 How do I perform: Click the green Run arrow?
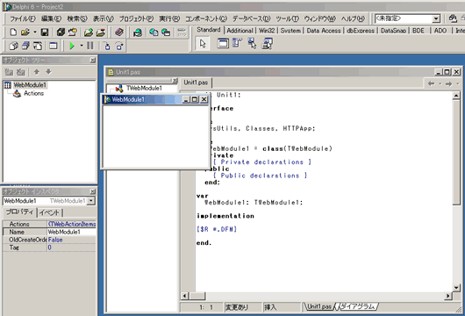pos(72,46)
